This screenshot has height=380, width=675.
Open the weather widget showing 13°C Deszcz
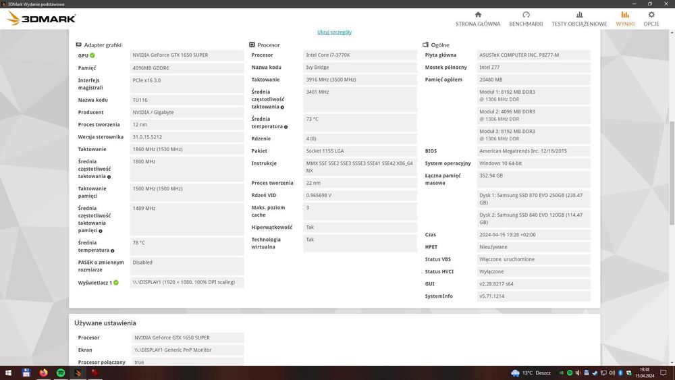(531, 373)
